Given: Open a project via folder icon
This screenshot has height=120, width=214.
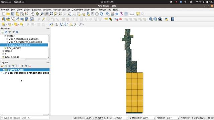Looking at the screenshot, I should (8, 14).
